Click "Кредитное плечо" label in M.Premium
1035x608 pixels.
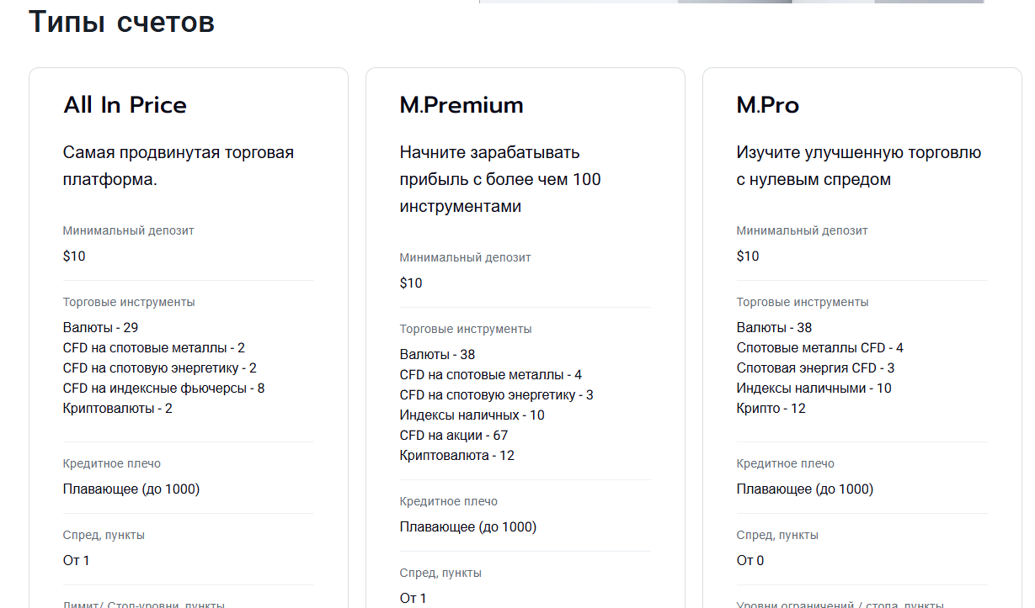(x=449, y=501)
